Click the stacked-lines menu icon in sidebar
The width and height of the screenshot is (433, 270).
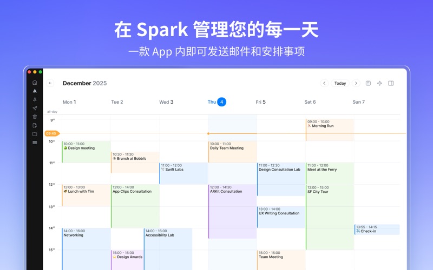[35, 143]
